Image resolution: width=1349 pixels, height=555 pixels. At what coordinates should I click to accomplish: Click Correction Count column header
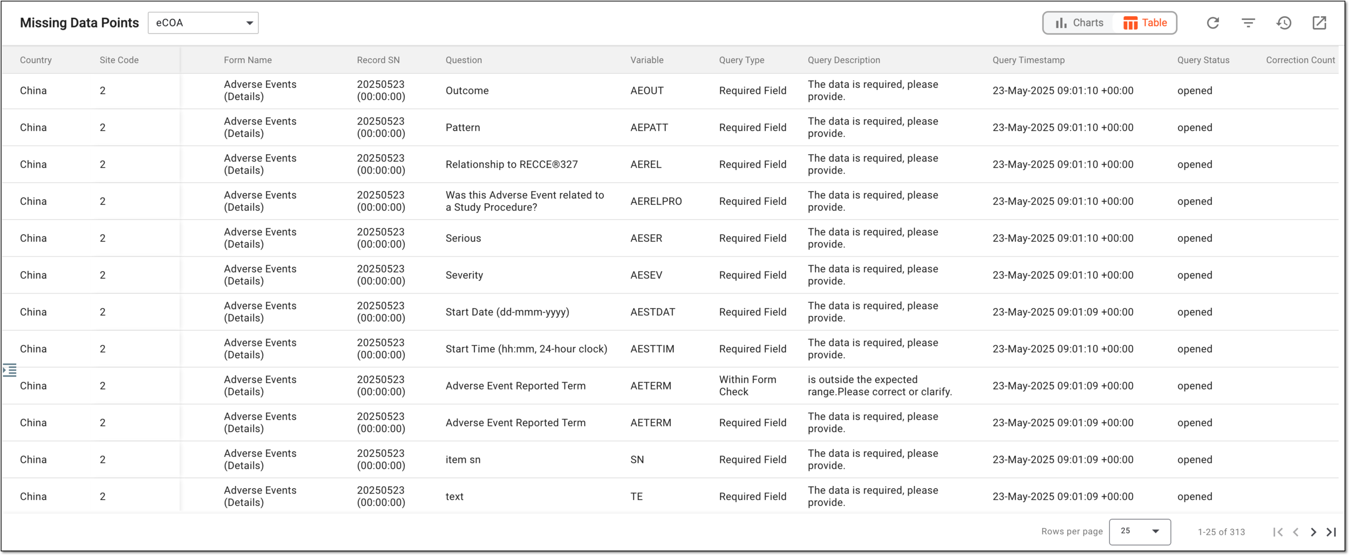click(x=1300, y=60)
